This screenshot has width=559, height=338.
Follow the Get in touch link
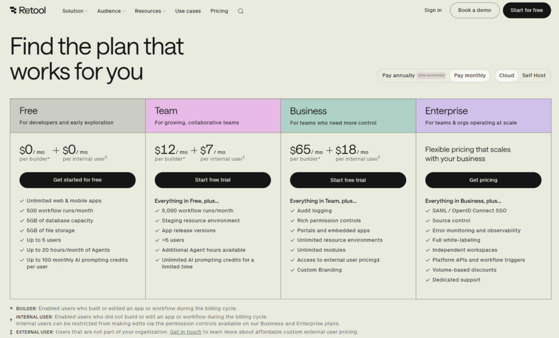186,332
